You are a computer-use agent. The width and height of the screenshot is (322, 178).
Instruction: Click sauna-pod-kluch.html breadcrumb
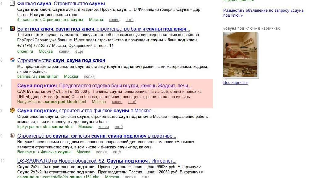65,102
